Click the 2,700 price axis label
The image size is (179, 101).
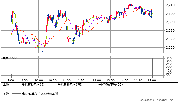pyautogui.click(x=170, y=14)
